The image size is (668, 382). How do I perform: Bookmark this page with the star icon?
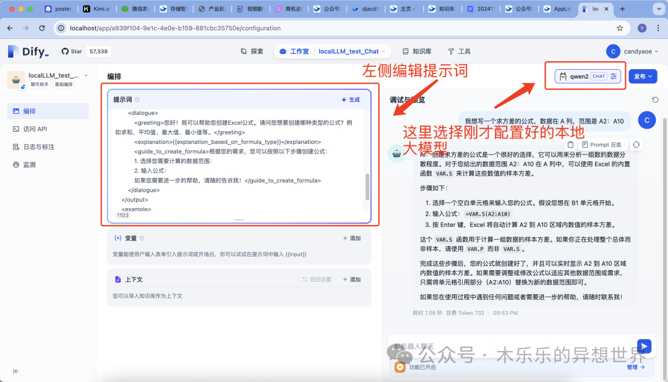[620, 28]
